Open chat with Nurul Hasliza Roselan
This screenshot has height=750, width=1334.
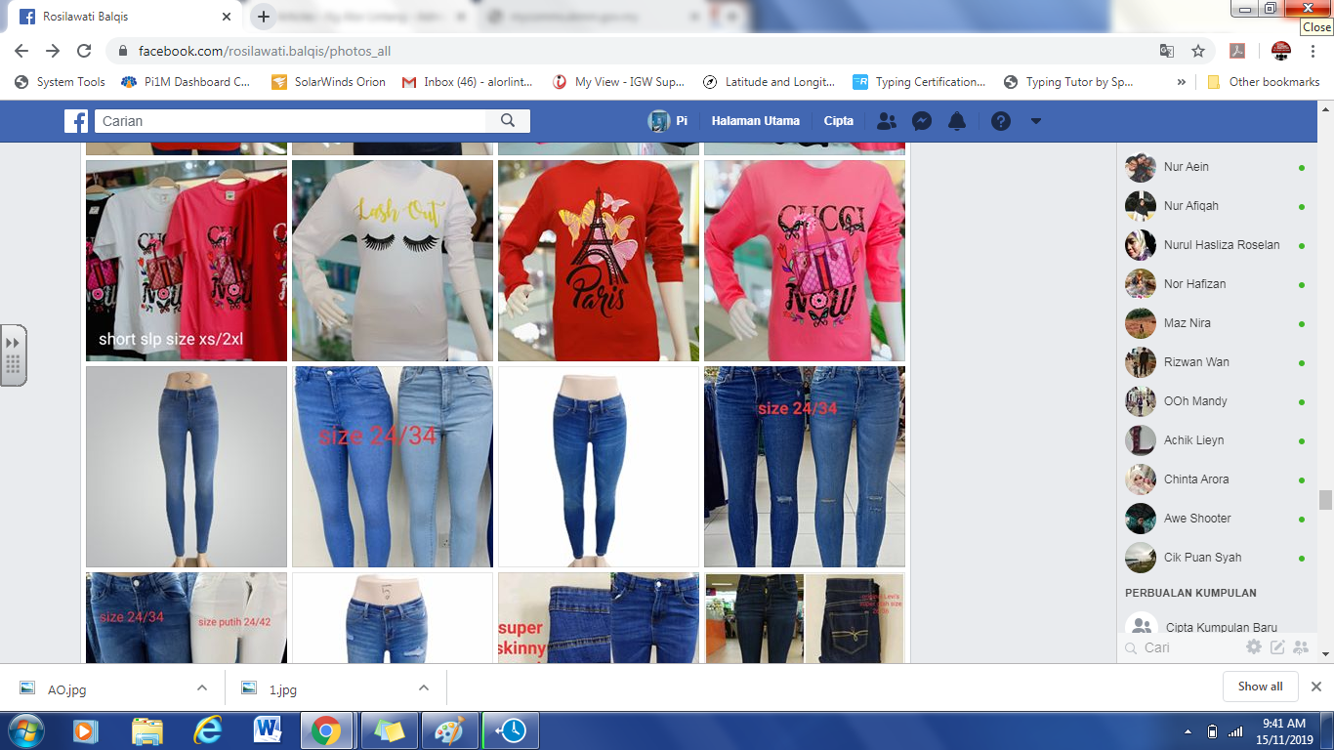click(x=1221, y=245)
